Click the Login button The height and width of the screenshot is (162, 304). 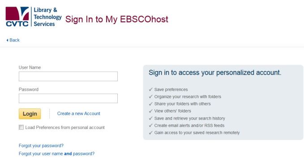coord(30,114)
